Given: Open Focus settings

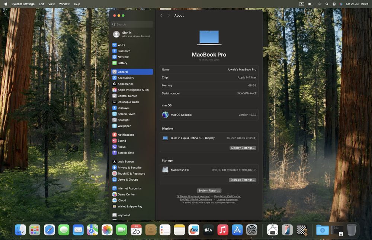Looking at the screenshot, I should [x=132, y=147].
